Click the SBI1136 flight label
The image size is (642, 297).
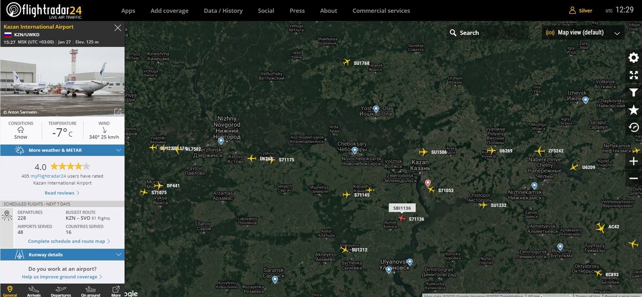coord(402,208)
